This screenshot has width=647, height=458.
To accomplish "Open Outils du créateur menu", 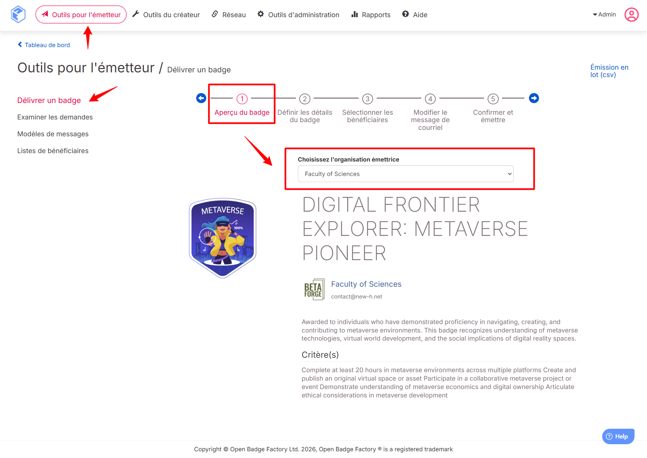I will tap(166, 14).
